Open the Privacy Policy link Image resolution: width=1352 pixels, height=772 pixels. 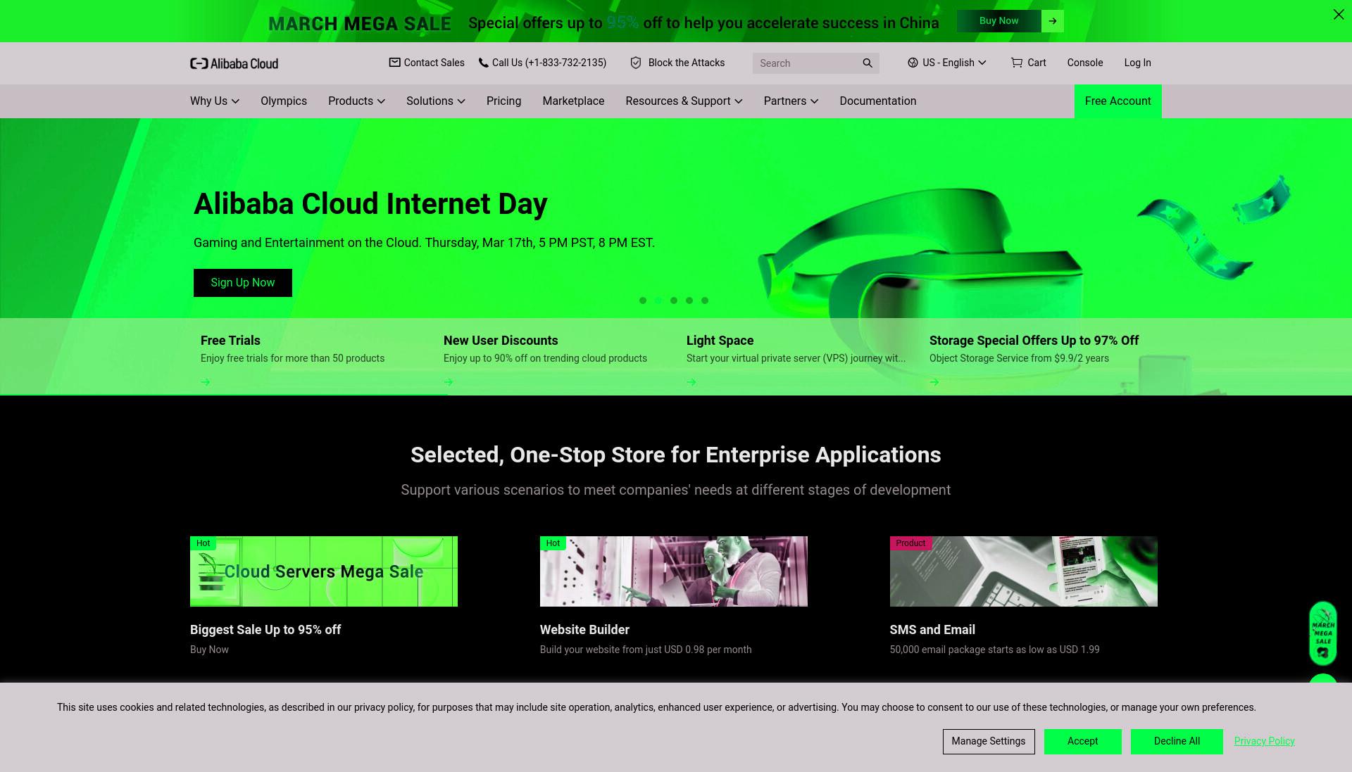tap(1264, 741)
